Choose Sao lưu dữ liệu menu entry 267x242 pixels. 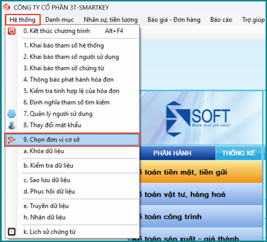coord(47,180)
